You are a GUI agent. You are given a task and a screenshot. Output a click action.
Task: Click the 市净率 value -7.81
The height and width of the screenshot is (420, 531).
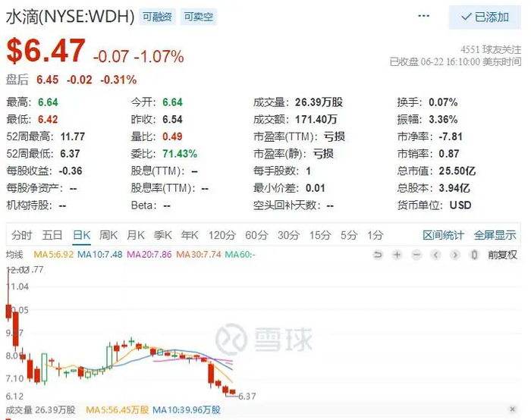pos(451,136)
